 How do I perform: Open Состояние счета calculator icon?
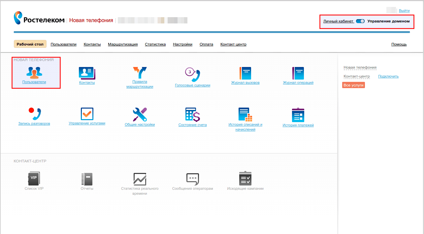(x=193, y=114)
